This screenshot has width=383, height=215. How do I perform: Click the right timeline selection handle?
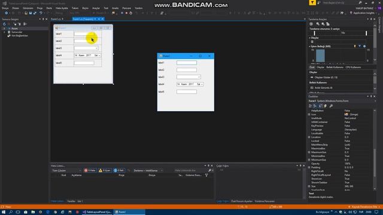point(366,33)
